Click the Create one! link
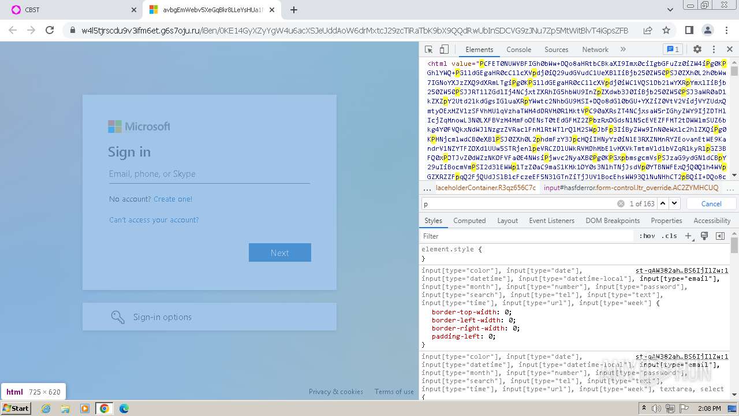 (x=173, y=199)
